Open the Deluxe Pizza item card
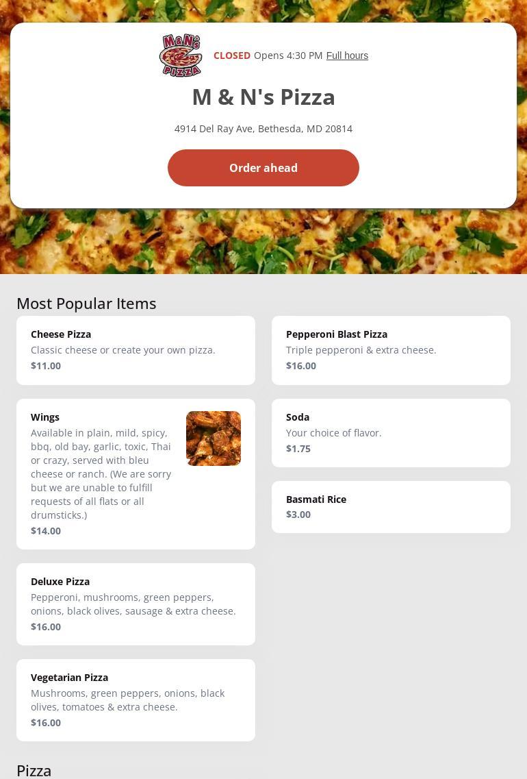The image size is (527, 779). point(136,604)
